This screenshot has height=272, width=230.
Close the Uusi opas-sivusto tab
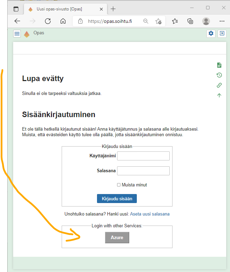click(x=101, y=9)
